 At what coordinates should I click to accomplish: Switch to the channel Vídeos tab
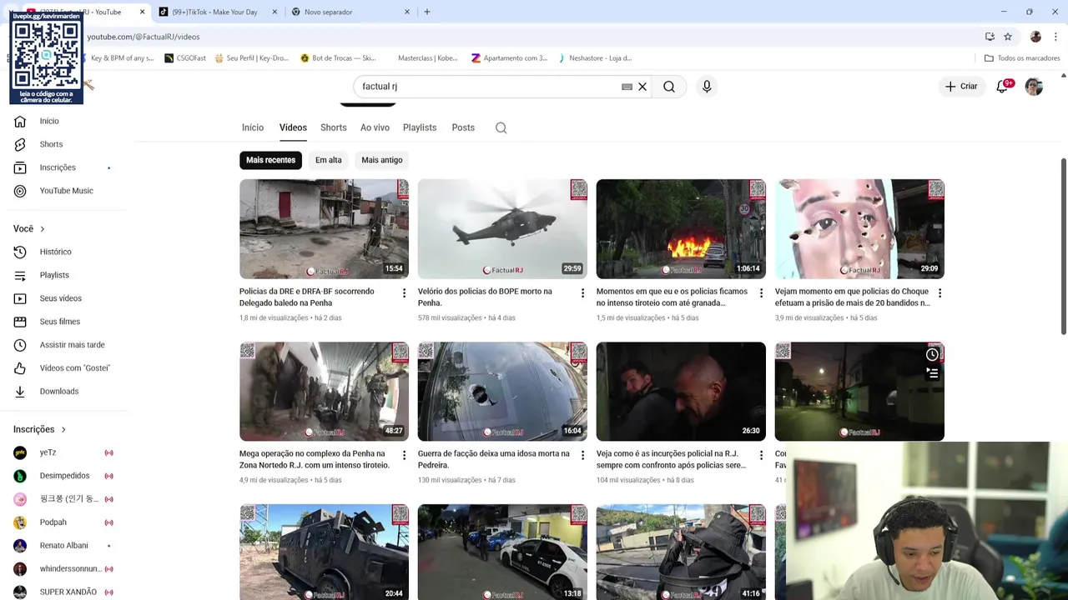[293, 127]
